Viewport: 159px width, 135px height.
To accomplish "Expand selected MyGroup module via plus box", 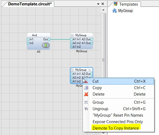I will [72, 70].
